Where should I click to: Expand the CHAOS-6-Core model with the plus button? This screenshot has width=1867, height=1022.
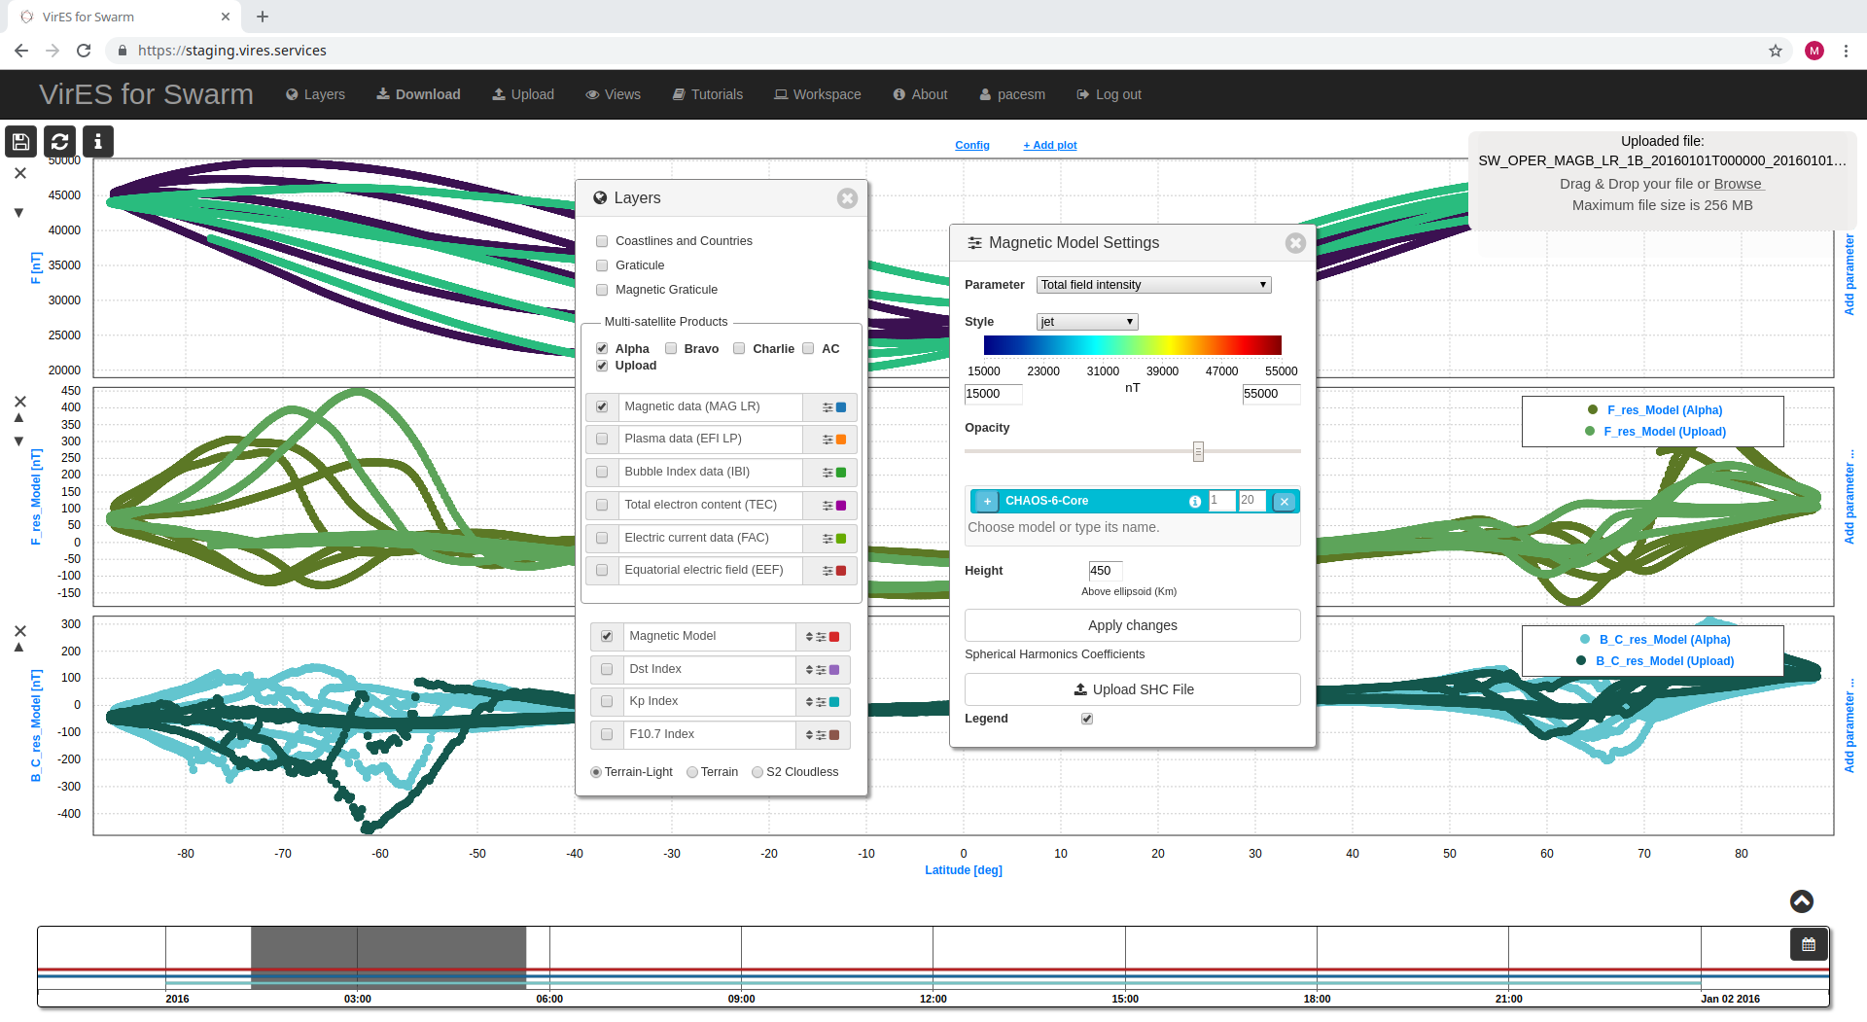[985, 501]
